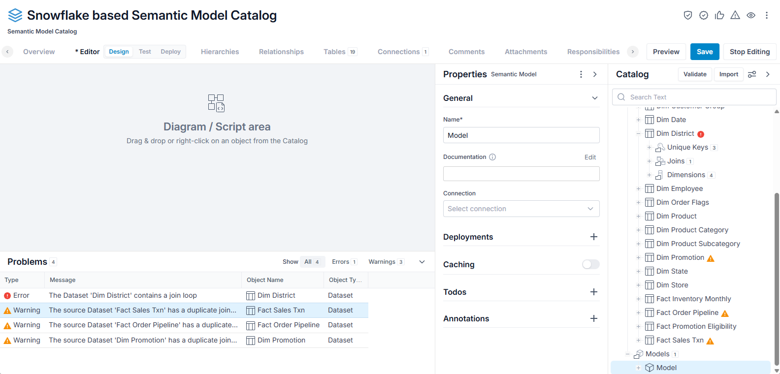Switch to the Overview tab
Viewport: 780px width, 374px height.
click(x=39, y=52)
